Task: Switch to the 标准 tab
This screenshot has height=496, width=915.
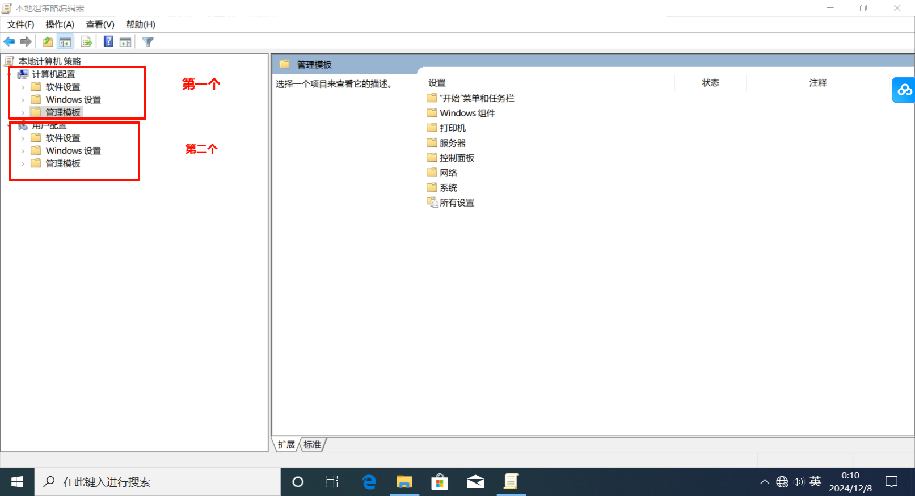Action: pyautogui.click(x=313, y=444)
